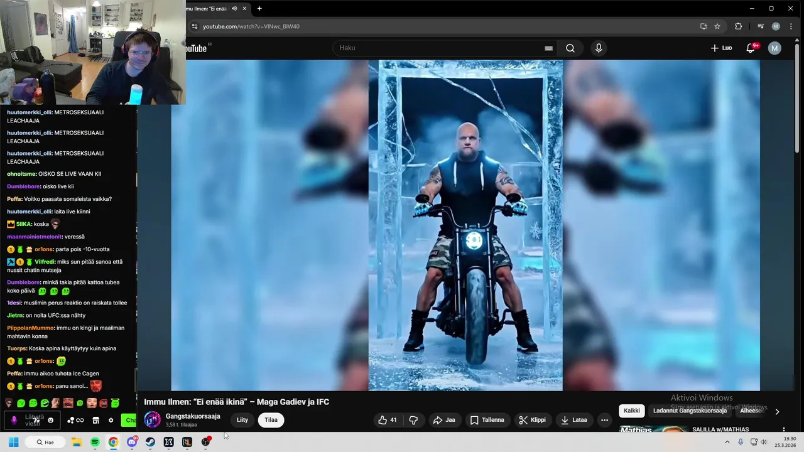Viewport: 804px width, 452px height.
Task: Open volume control in system tray
Action: pyautogui.click(x=764, y=442)
